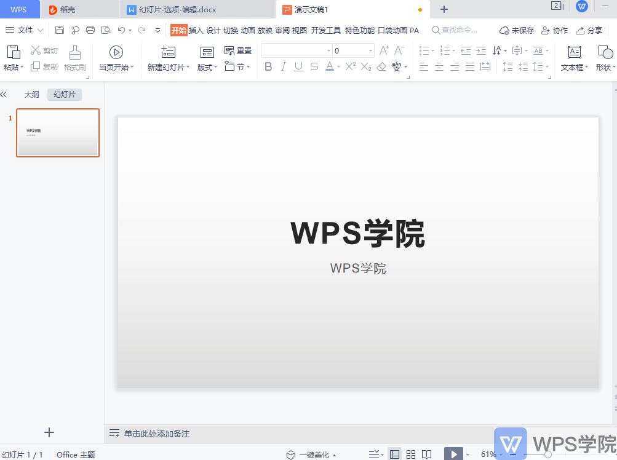Click the Unsaved (未保存) button

coord(517,30)
